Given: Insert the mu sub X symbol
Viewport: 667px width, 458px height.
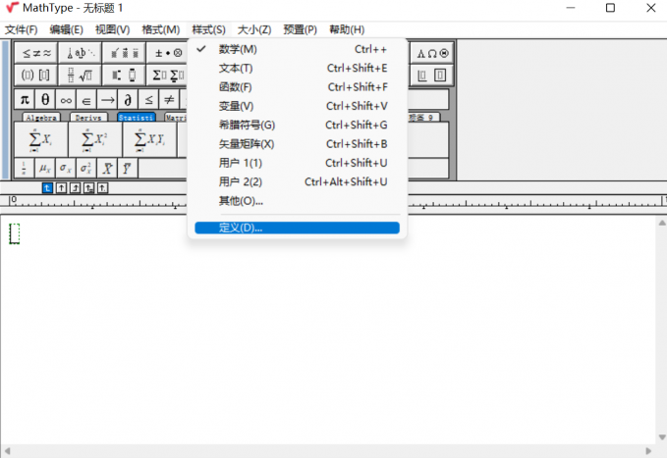Looking at the screenshot, I should click(44, 169).
